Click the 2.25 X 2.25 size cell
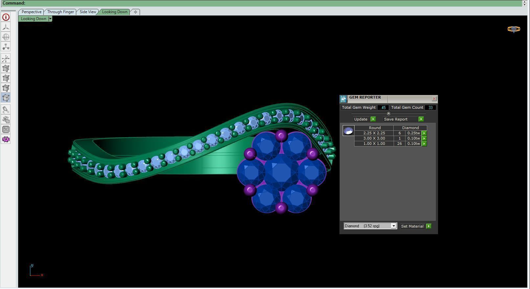Screen dimensions: 530x289 pos(374,133)
